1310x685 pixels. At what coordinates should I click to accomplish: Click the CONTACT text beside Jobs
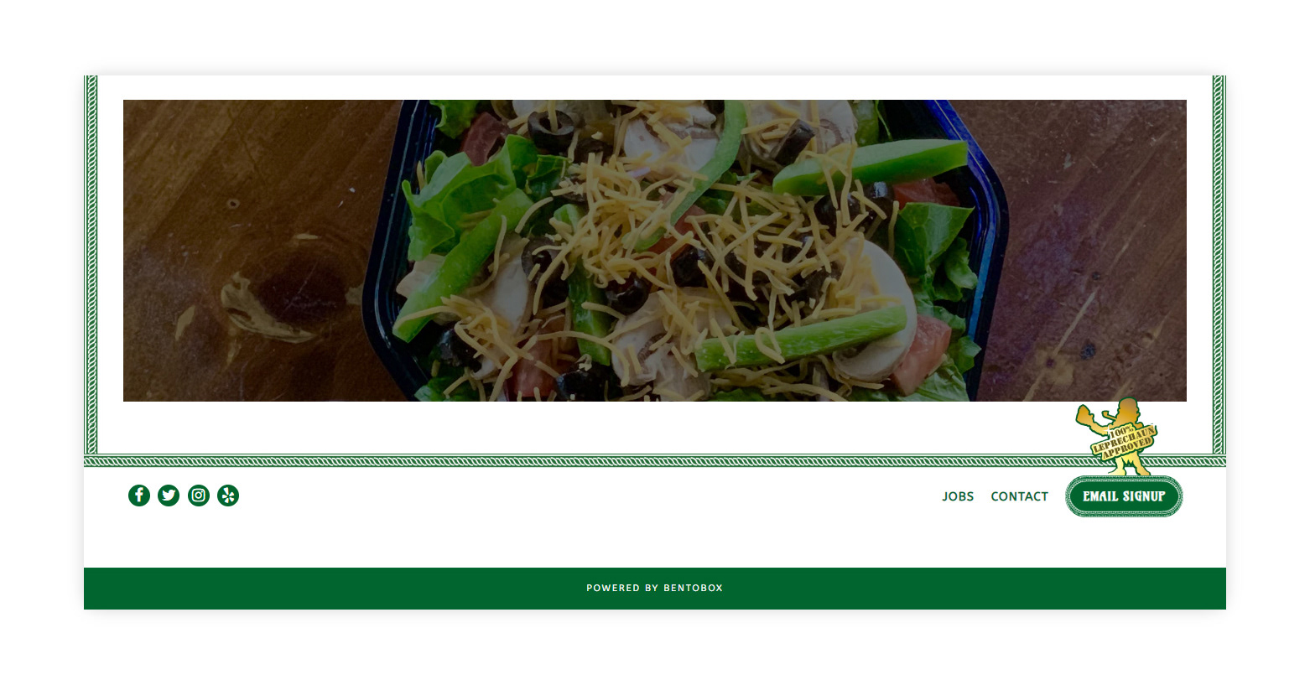pos(1019,496)
